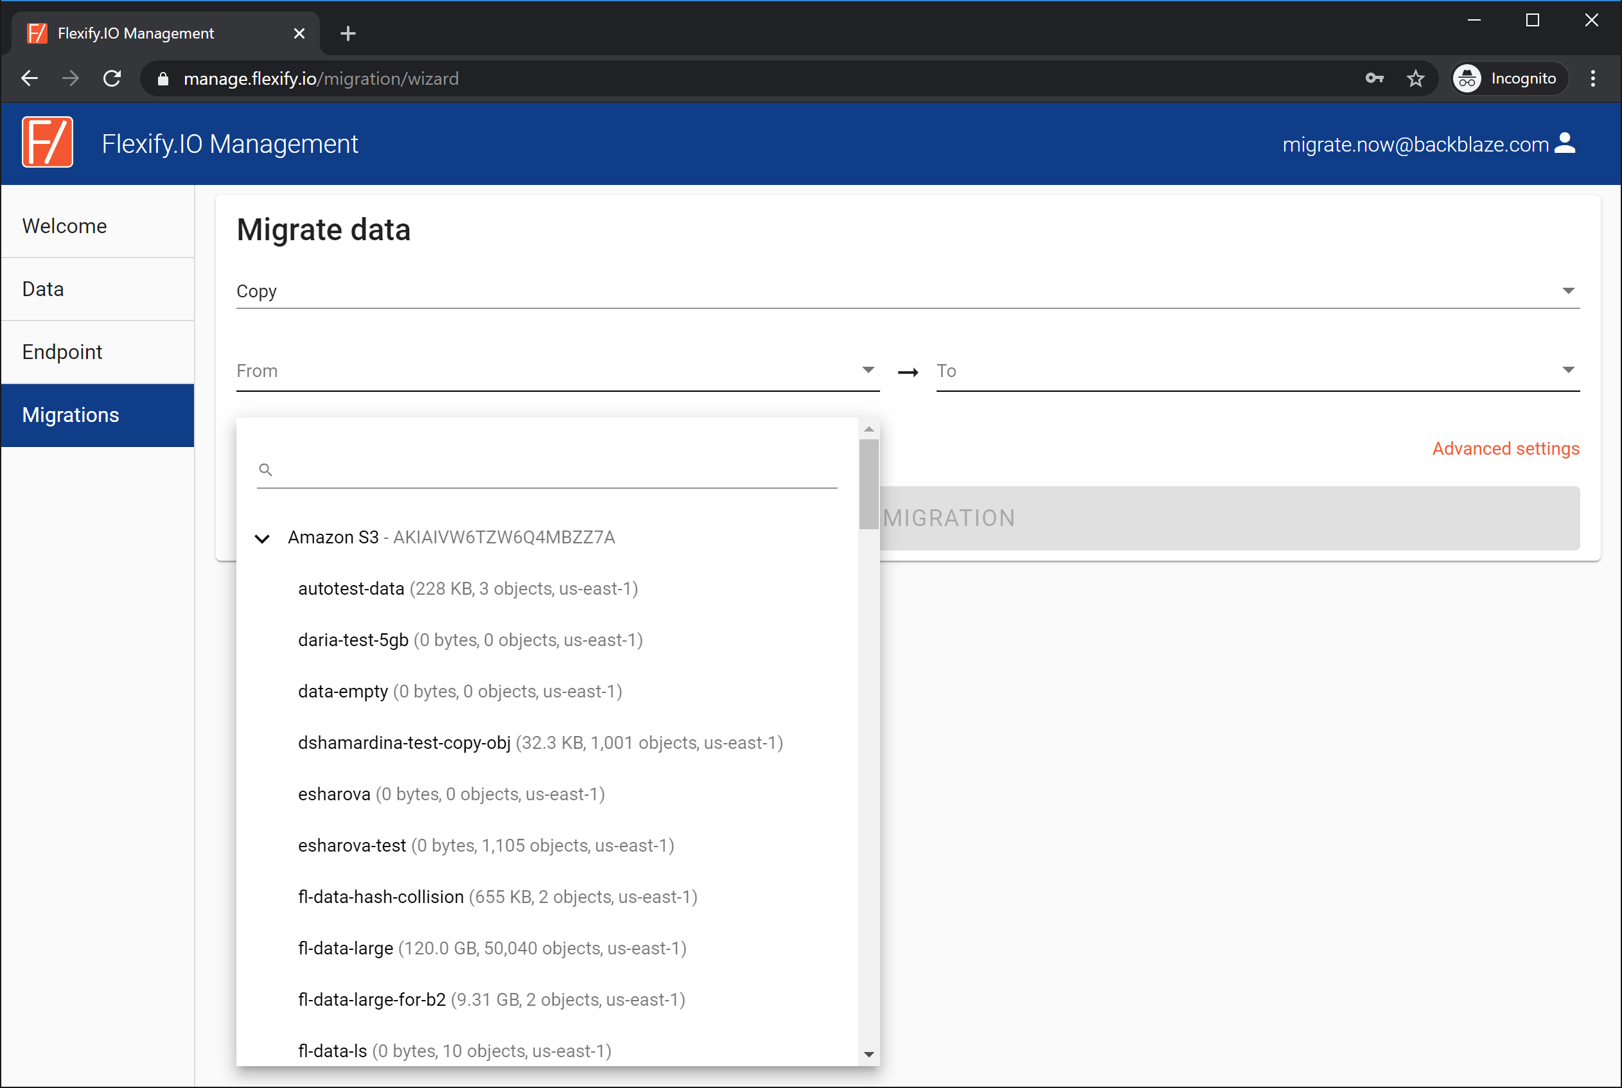
Task: Select Migrations in the sidebar
Action: tap(98, 415)
